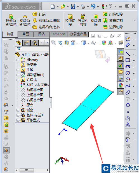
Task: Switch to the DimXpert tab
Action: pos(58,34)
